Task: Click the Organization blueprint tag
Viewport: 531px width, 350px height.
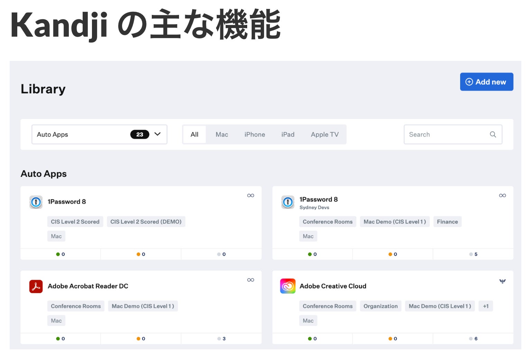Action: 381,306
